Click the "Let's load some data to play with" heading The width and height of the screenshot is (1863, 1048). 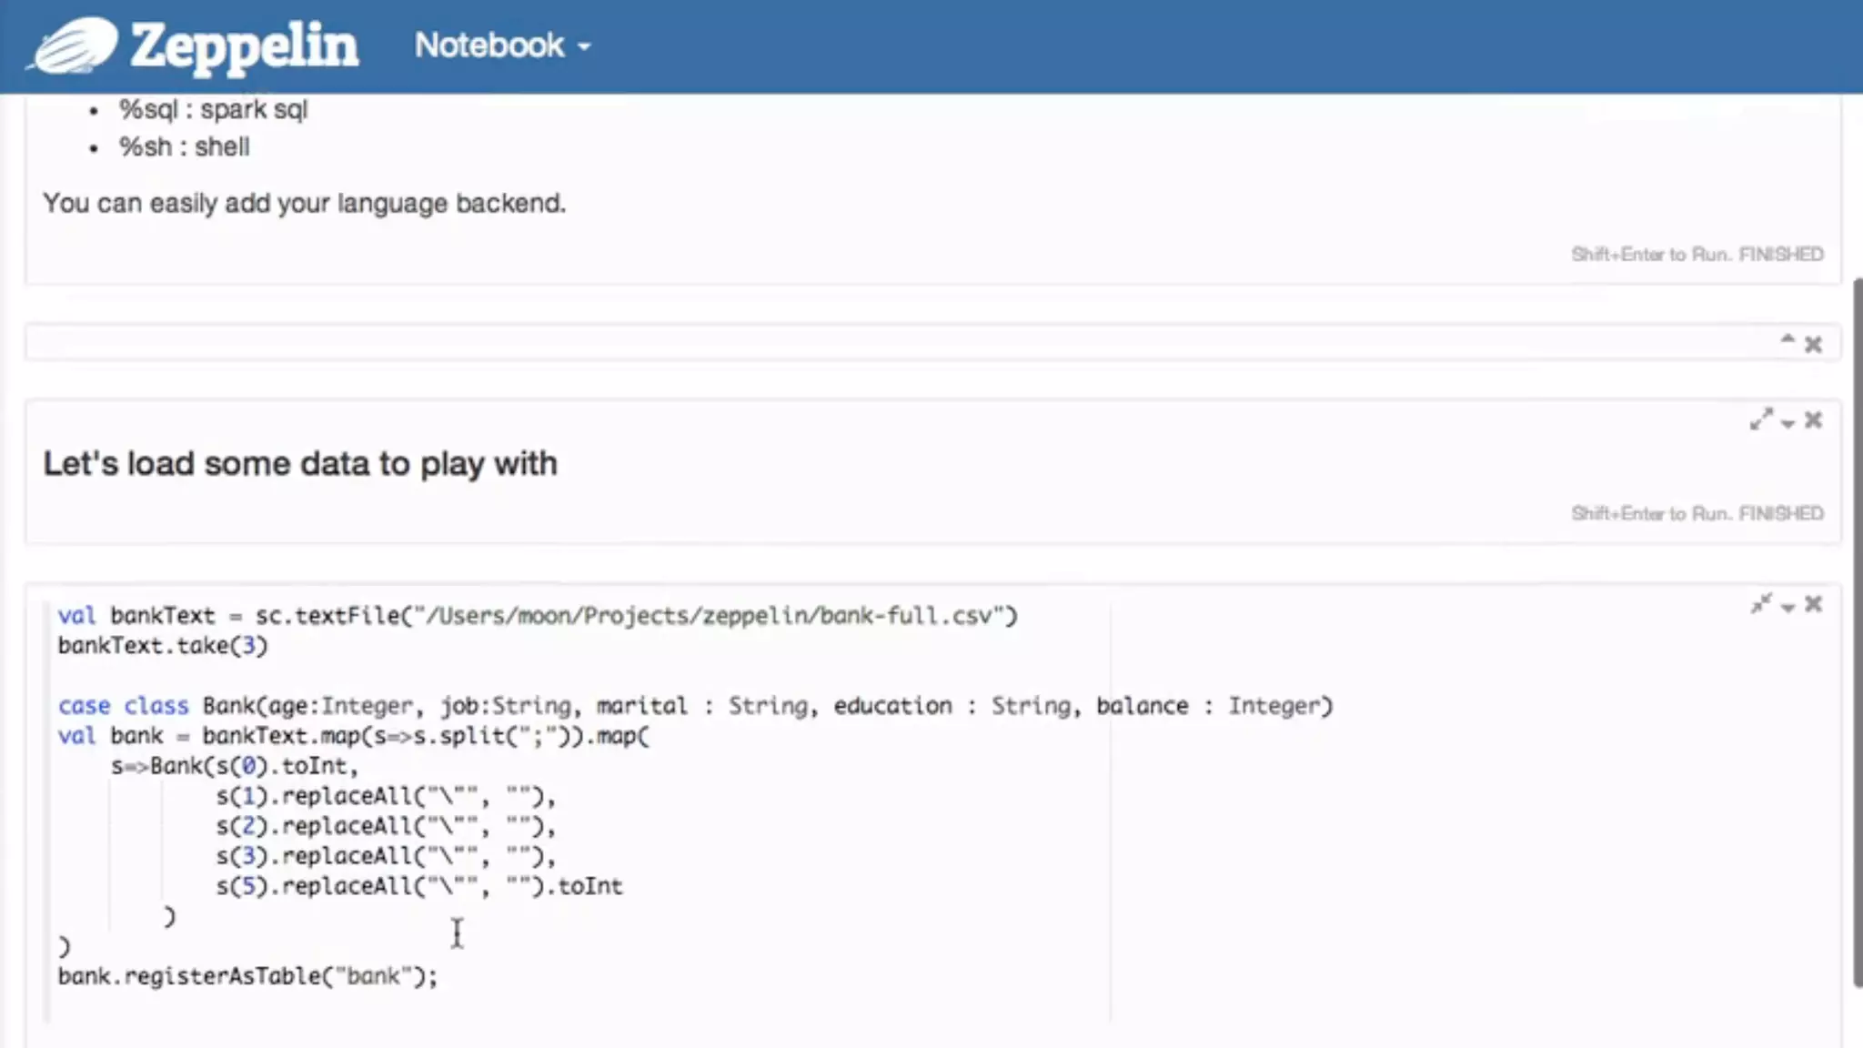pyautogui.click(x=300, y=464)
